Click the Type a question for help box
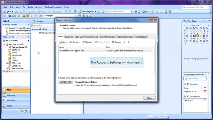Image resolution: width=213 pixels, height=120 pixels. (x=195, y=7)
